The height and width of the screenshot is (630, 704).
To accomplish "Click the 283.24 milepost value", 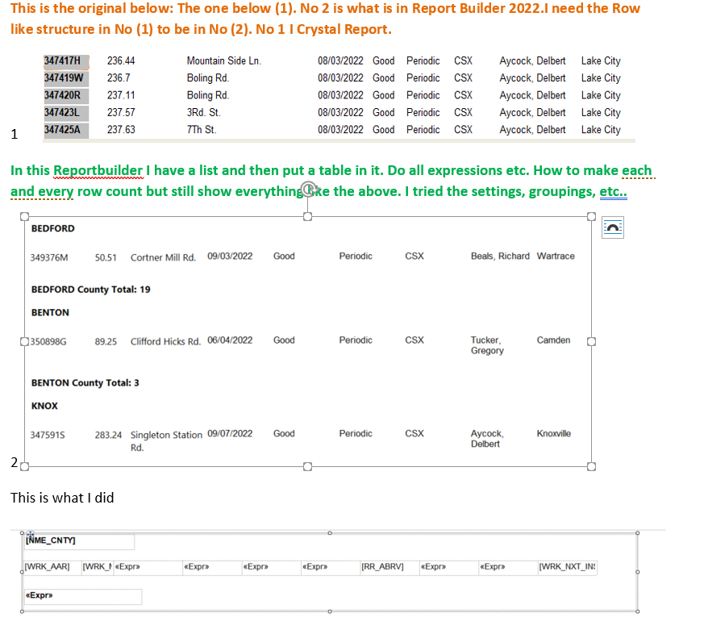I will 108,435.
